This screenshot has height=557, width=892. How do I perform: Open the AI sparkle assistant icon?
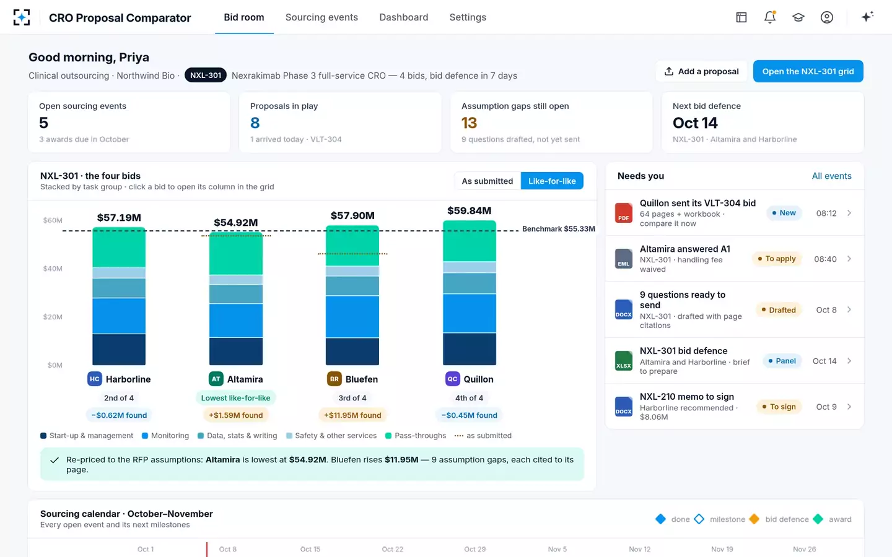coord(867,17)
